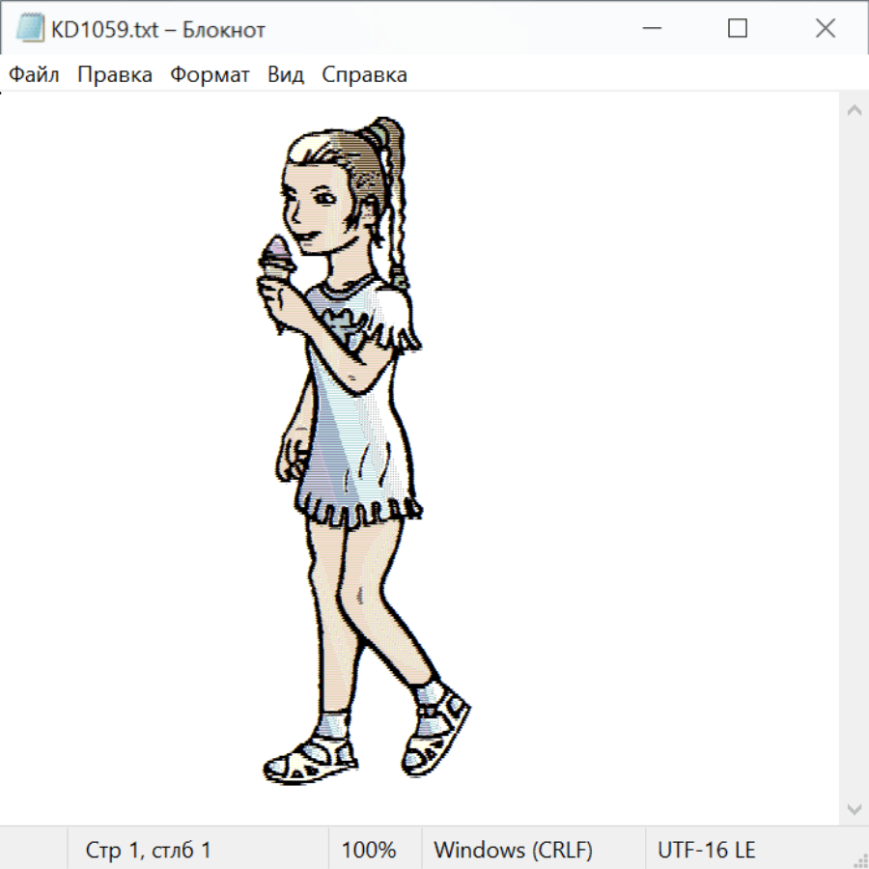Viewport: 869px width, 869px height.
Task: Open the Вид menu
Action: coord(285,74)
